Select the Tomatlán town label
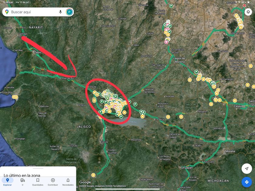The image size is (255, 191). 21,139
